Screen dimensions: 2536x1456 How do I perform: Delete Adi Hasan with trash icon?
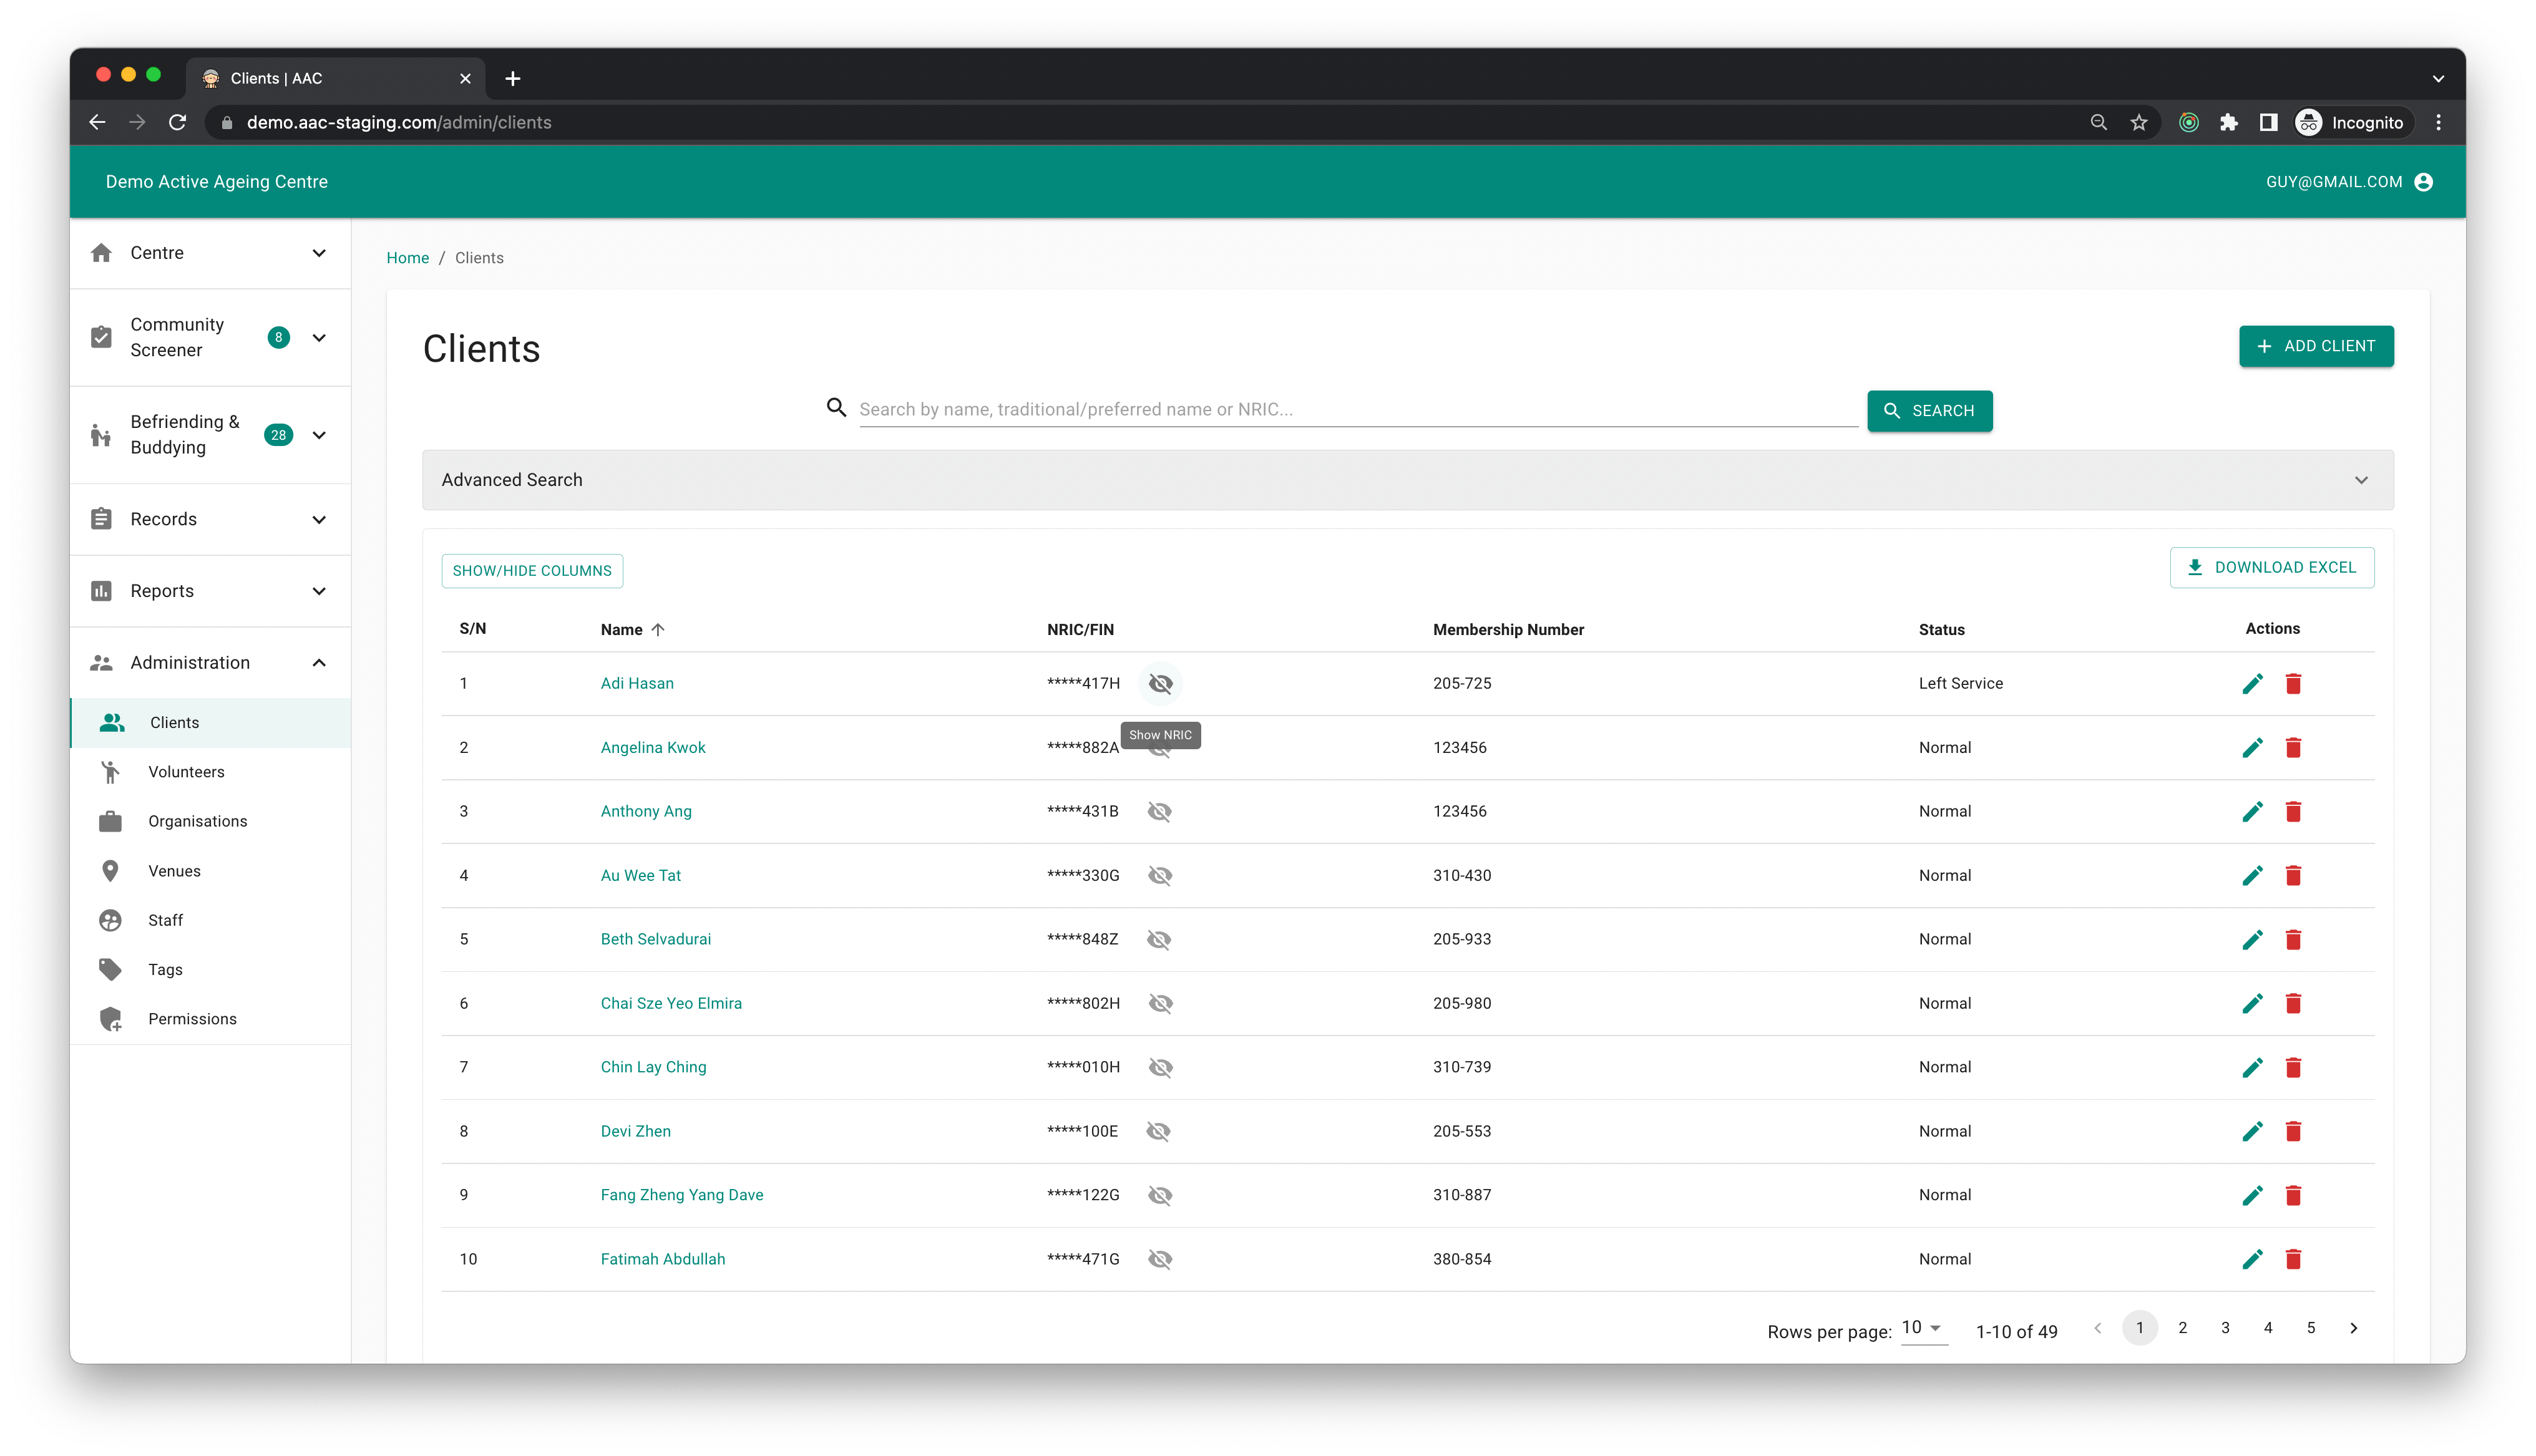pyautogui.click(x=2293, y=684)
